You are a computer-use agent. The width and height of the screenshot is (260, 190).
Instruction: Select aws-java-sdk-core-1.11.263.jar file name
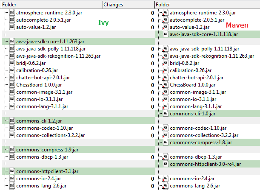click(x=50, y=42)
